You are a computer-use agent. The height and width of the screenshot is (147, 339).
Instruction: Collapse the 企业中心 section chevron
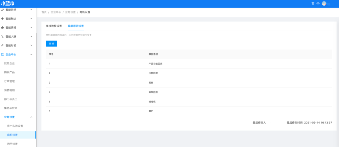pyautogui.click(x=31, y=54)
